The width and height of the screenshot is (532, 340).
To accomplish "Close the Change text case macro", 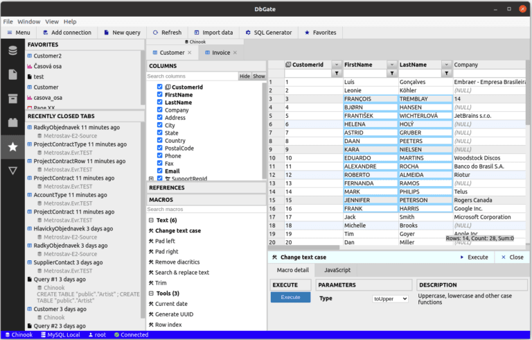I will point(513,257).
